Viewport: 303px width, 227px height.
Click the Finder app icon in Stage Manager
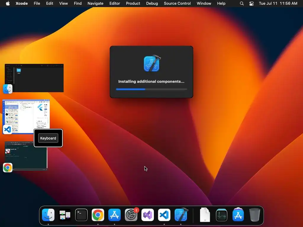point(8,89)
